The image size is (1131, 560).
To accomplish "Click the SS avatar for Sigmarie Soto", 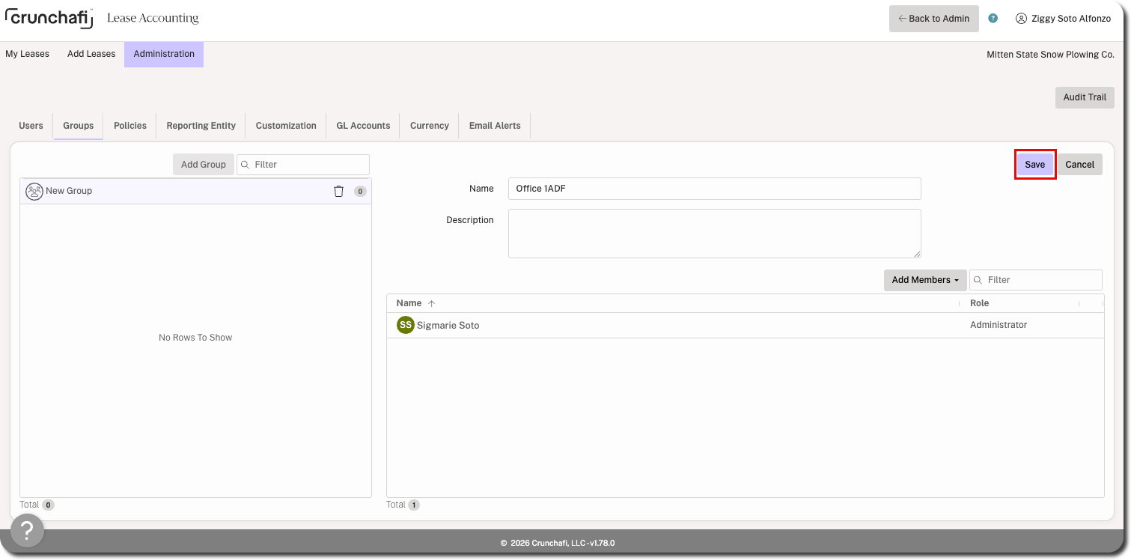I will pyautogui.click(x=406, y=325).
